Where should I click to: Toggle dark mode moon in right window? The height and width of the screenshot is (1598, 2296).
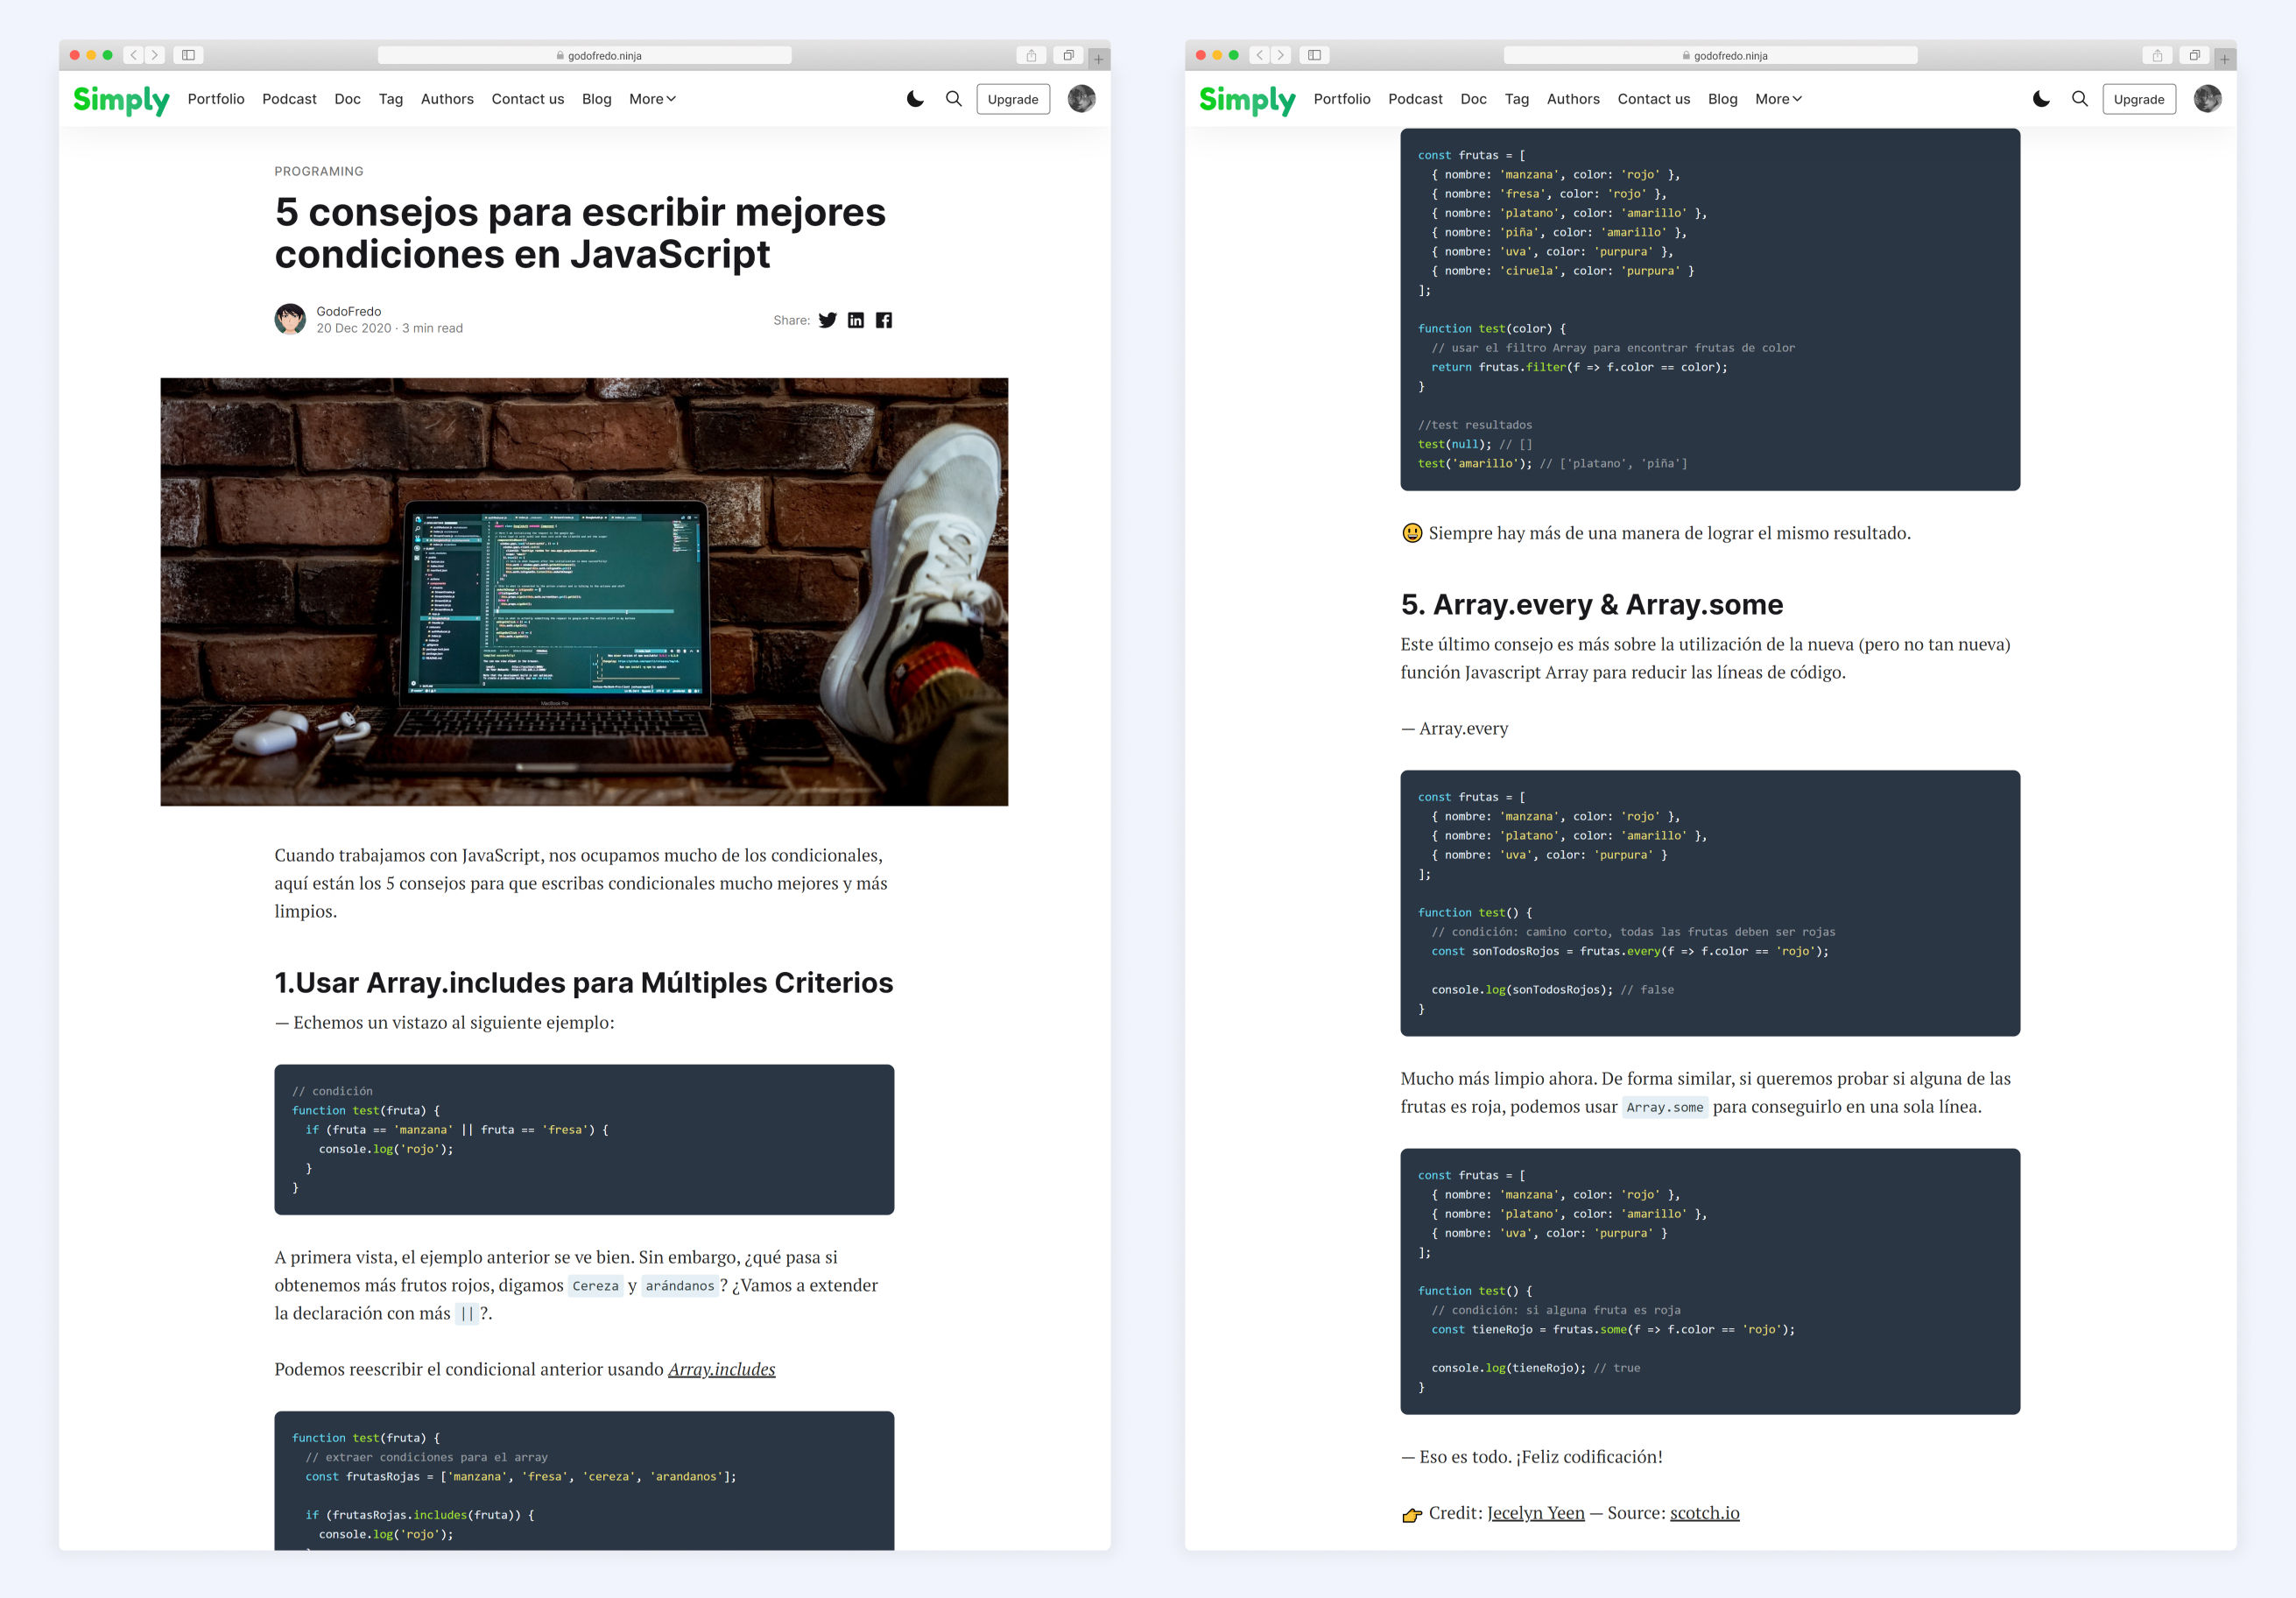click(2041, 99)
